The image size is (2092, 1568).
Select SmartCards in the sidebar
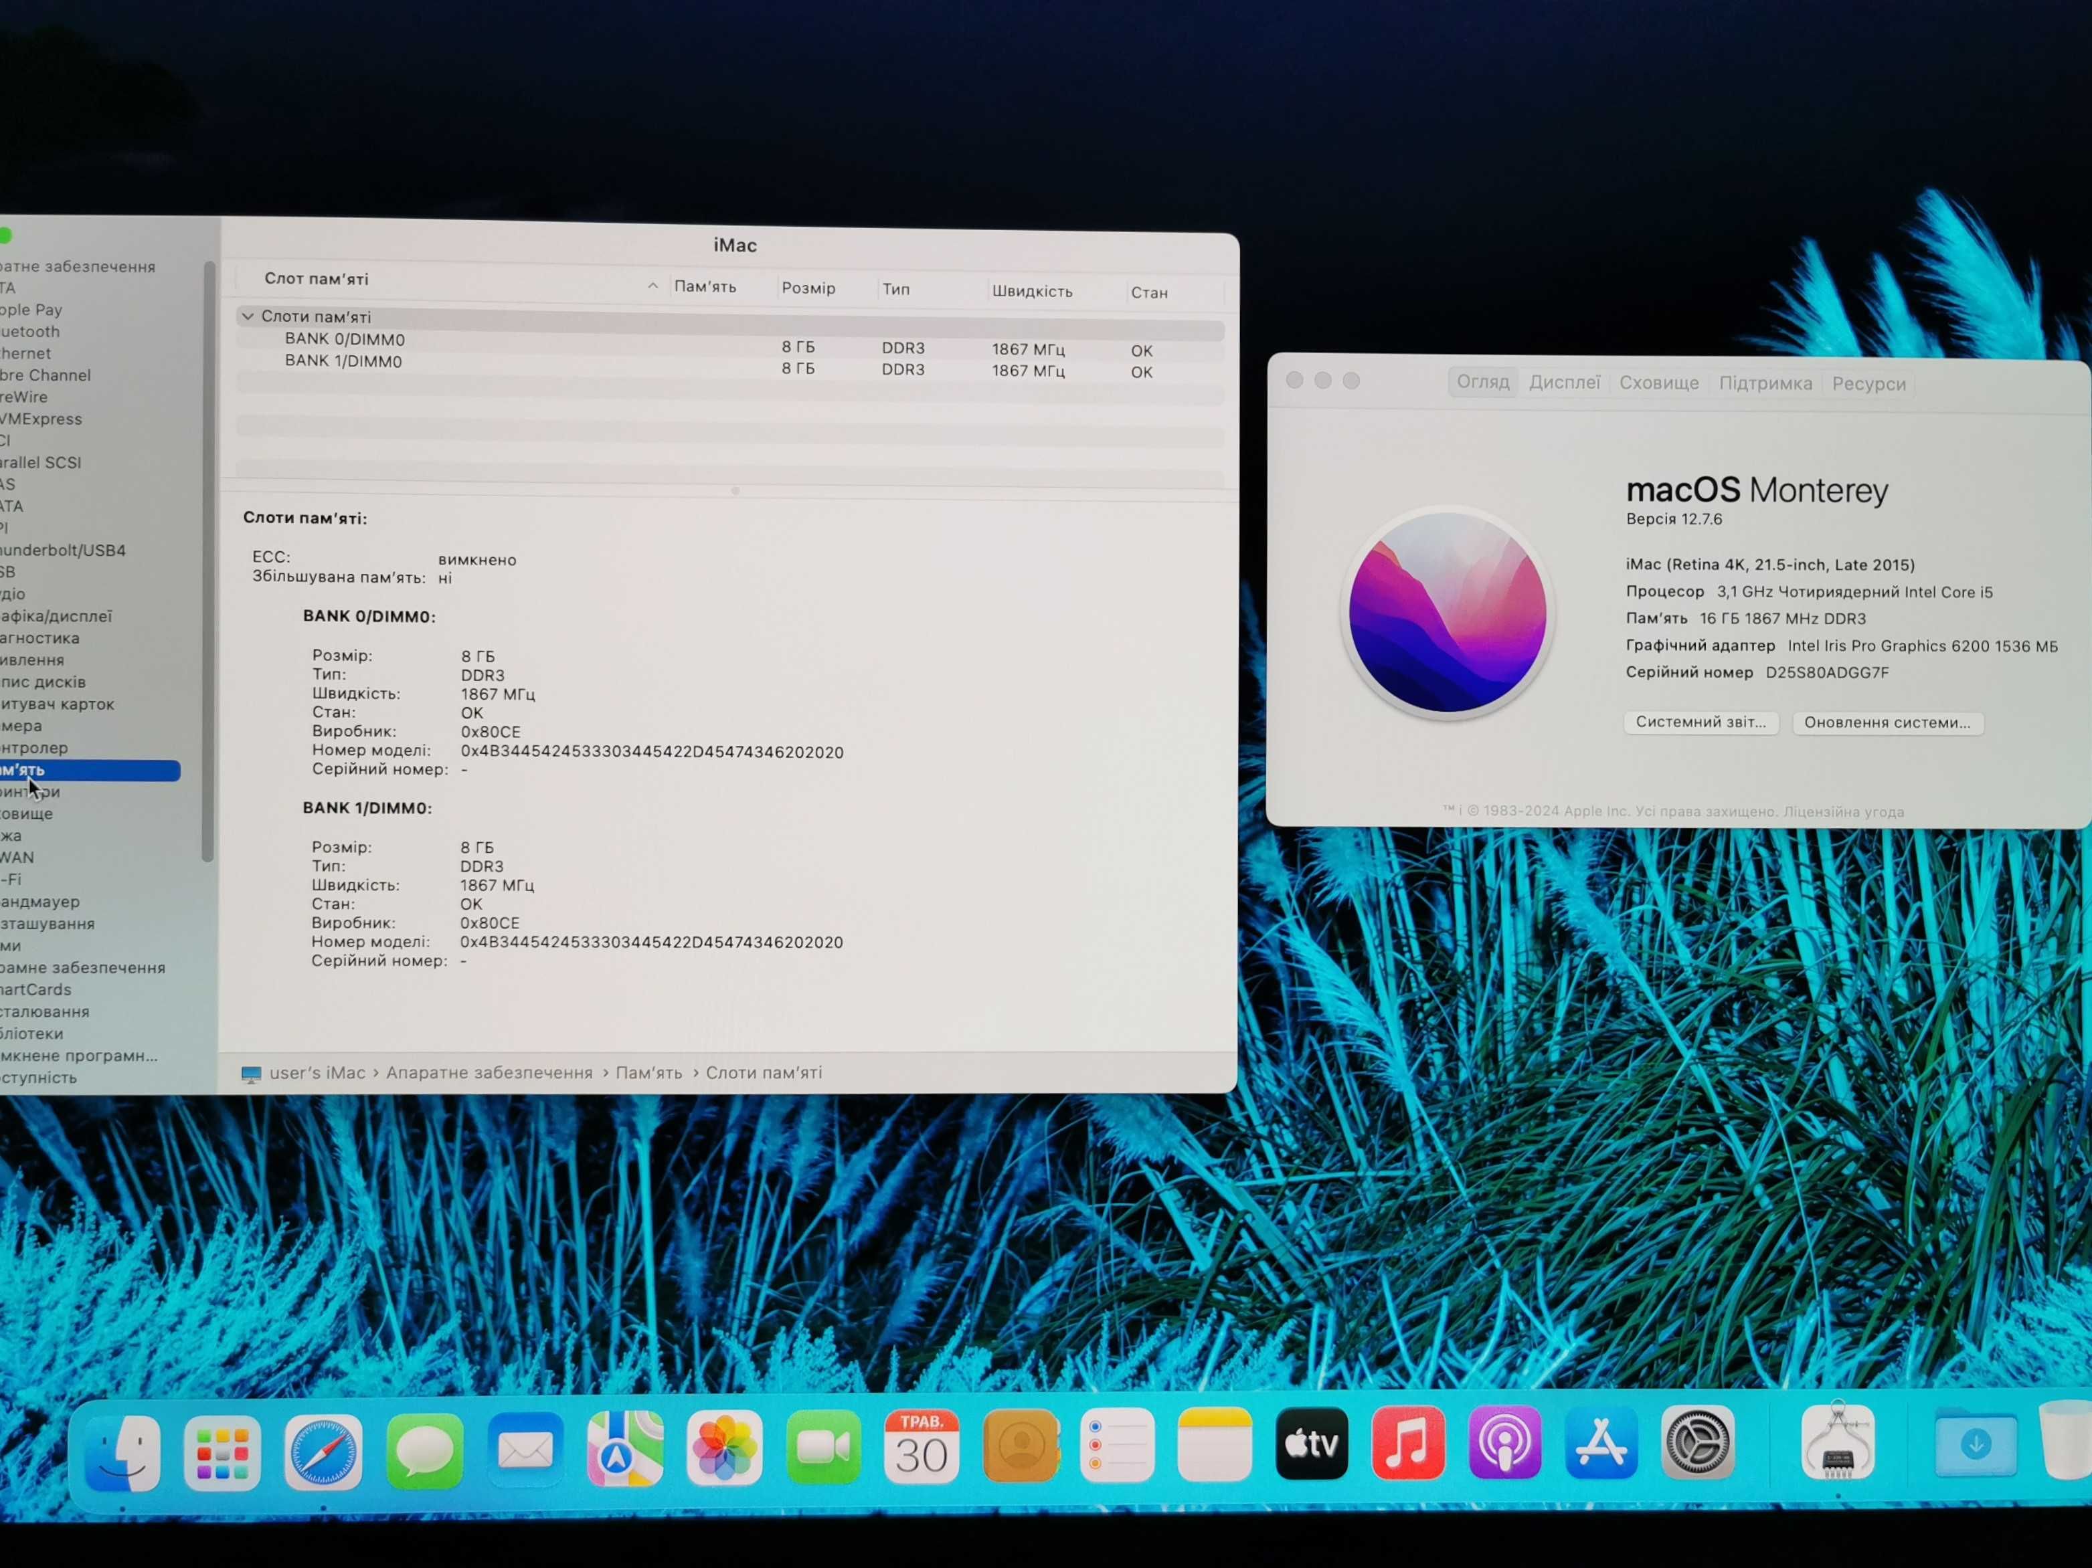pyautogui.click(x=36, y=989)
